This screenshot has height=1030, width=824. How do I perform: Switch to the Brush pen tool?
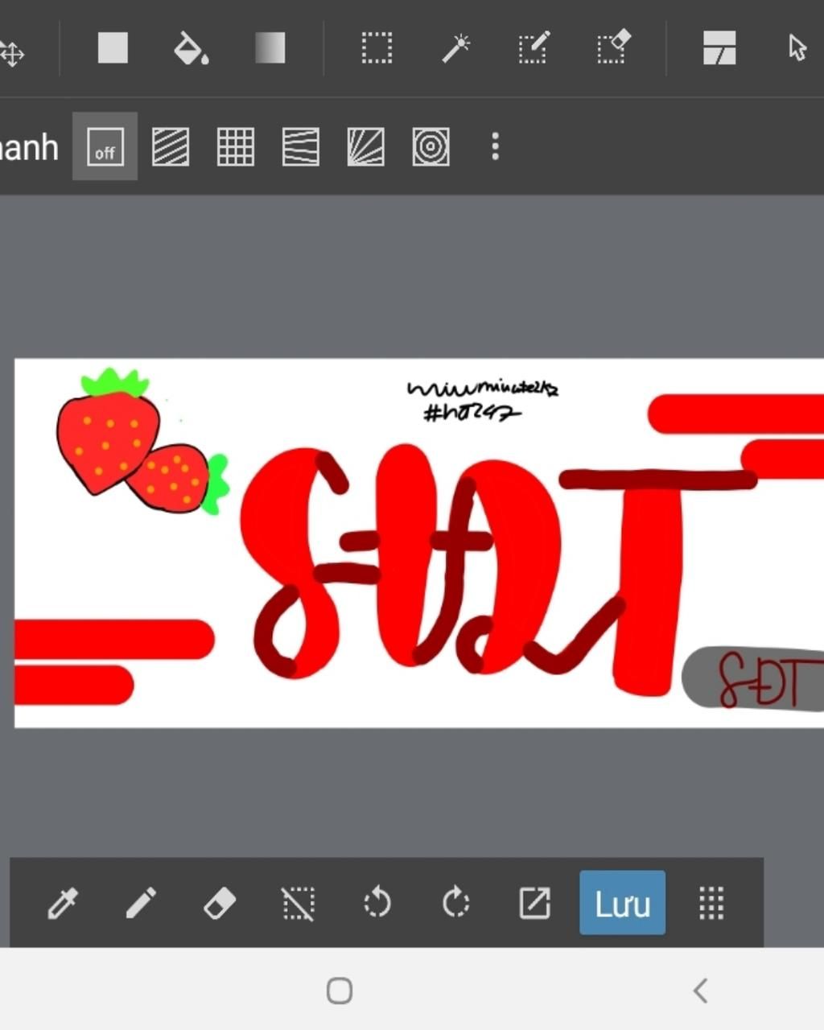[x=141, y=903]
